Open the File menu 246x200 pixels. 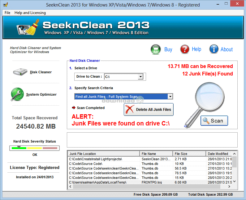tap(7, 13)
